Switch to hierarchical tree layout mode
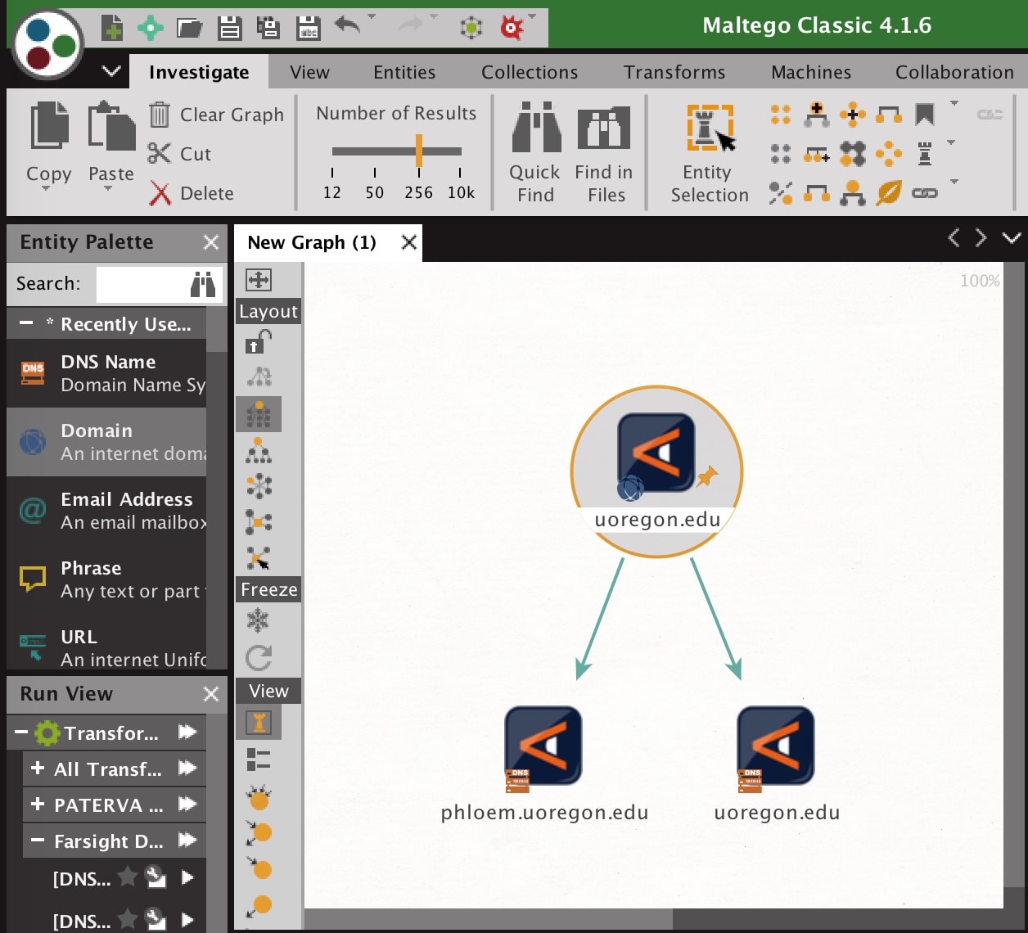Viewport: 1028px width, 933px height. point(259,450)
